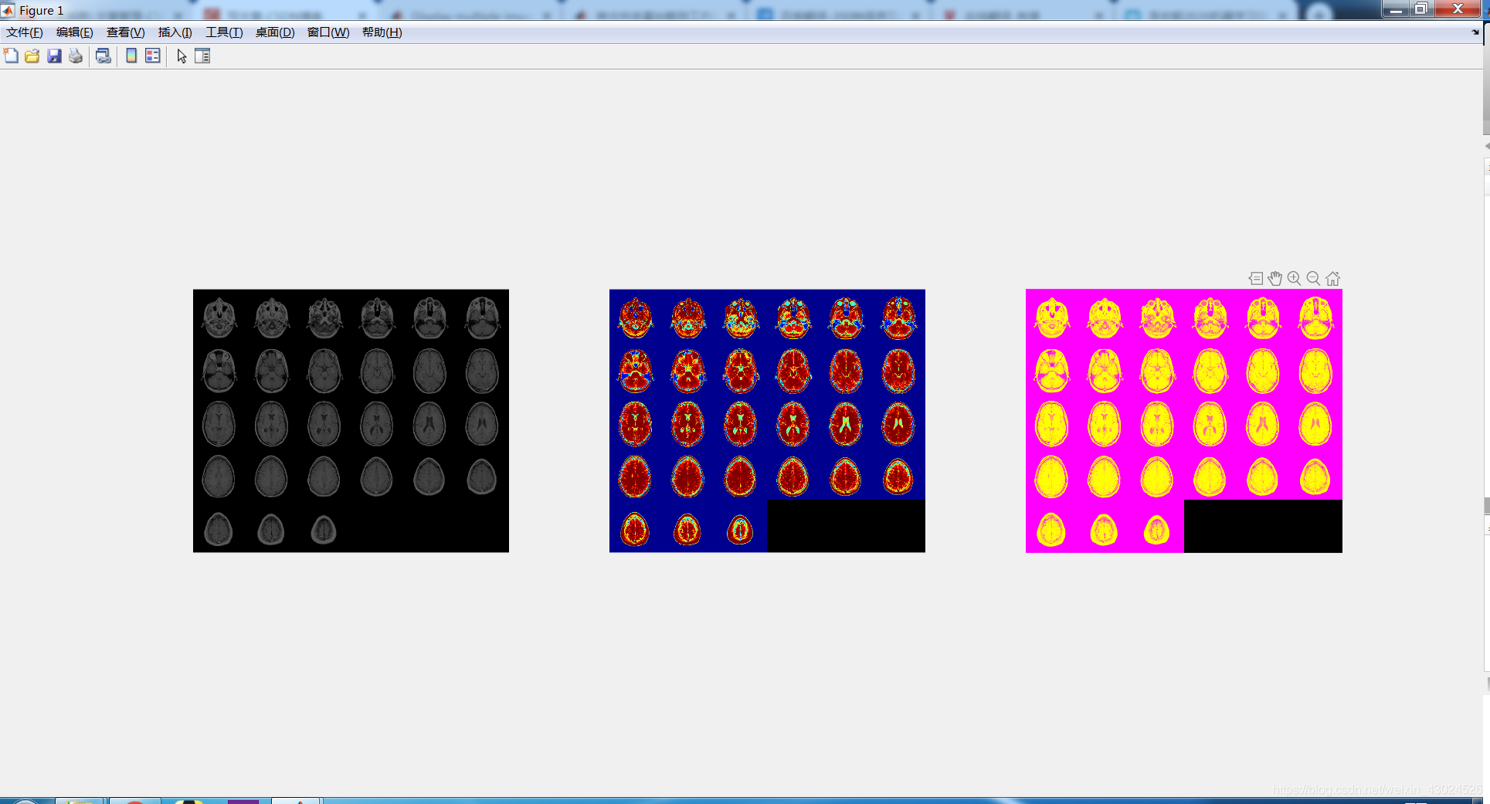Open the 插入(I) menu
This screenshot has height=804, width=1490.
tap(175, 32)
